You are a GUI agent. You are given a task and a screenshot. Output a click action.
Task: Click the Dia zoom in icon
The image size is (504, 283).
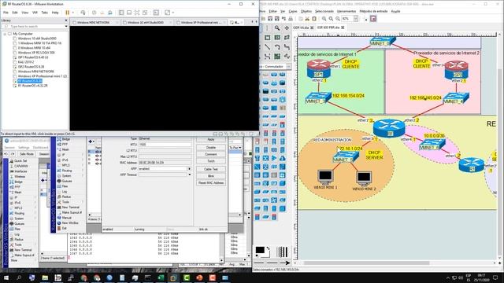(x=324, y=19)
